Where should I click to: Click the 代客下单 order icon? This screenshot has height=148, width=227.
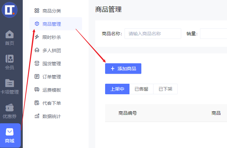[37, 103]
